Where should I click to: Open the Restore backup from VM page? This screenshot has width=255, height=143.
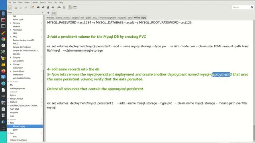pyautogui.click(x=23, y=40)
